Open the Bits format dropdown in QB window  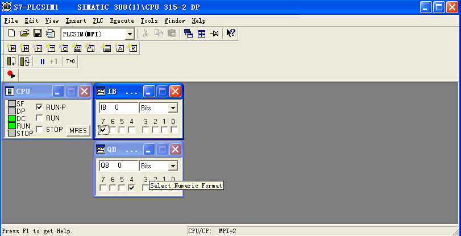click(173, 166)
